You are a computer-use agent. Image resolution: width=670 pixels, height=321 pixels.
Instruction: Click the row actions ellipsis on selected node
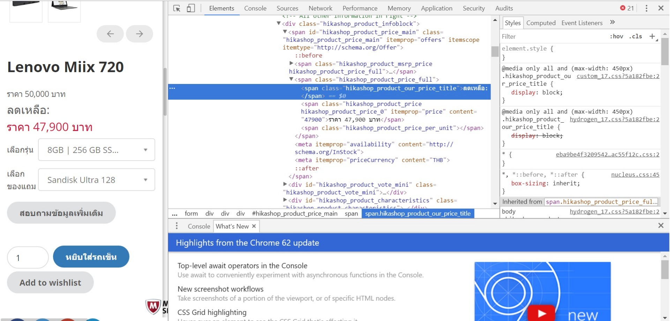[x=172, y=88]
